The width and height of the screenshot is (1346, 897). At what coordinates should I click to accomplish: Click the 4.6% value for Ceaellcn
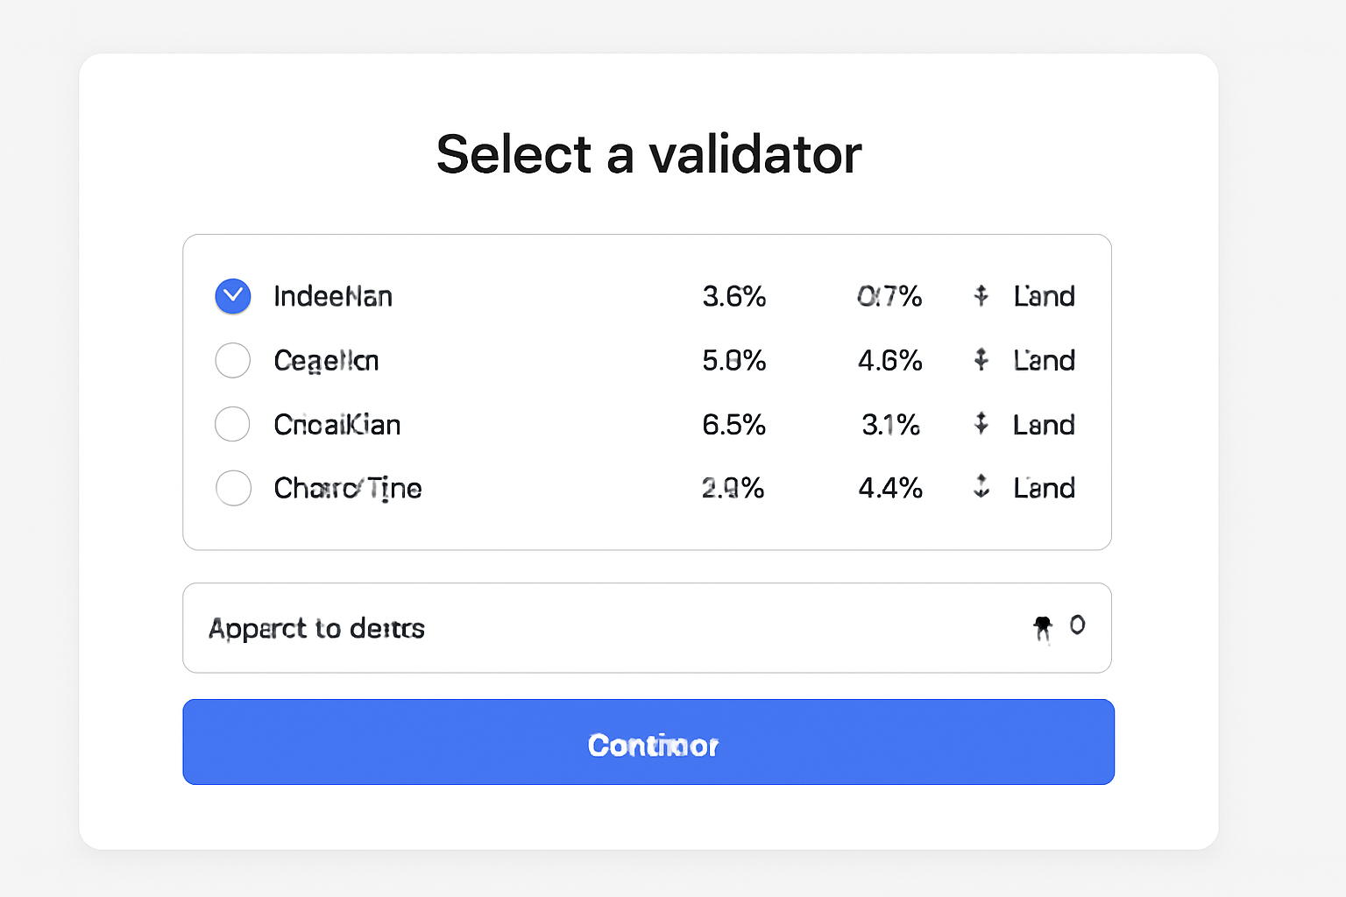889,360
